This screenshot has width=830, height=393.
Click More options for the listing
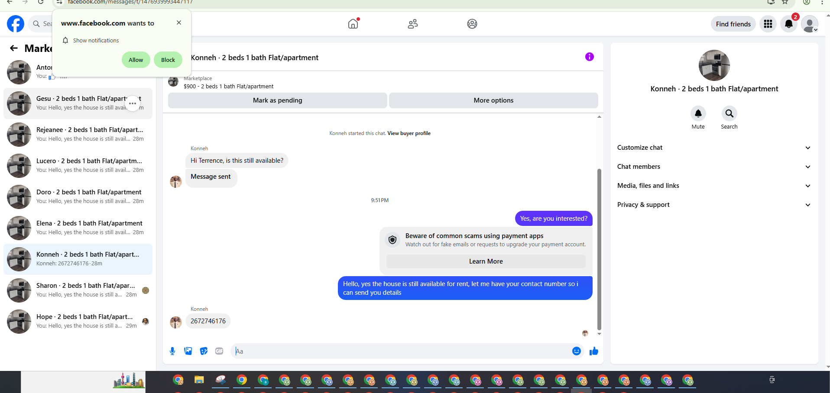[x=493, y=100]
